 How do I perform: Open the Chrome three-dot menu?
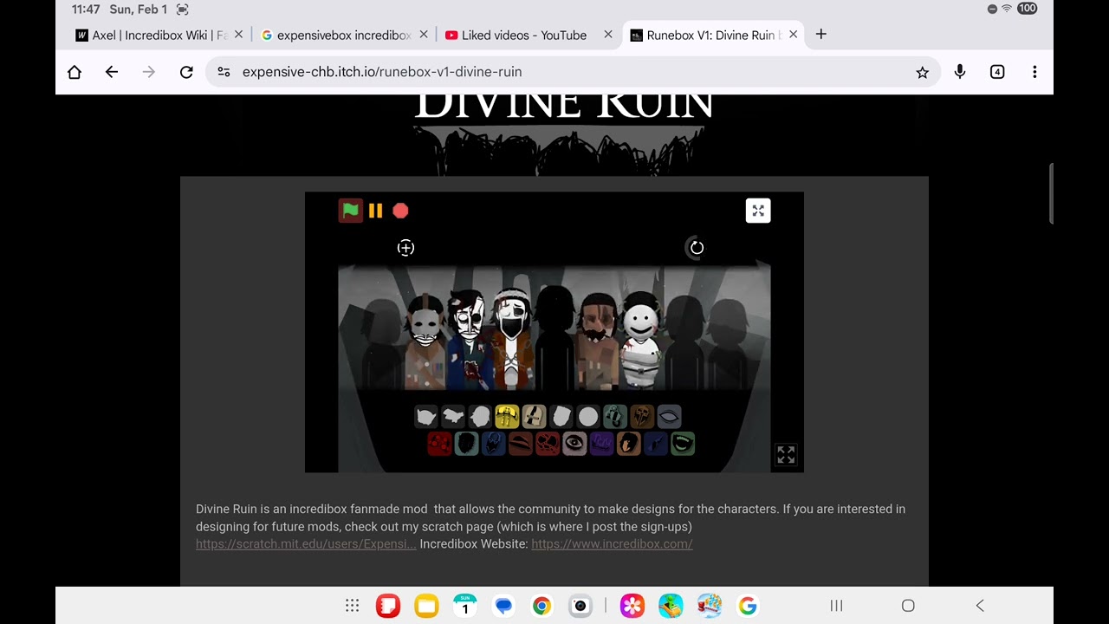pos(1034,72)
